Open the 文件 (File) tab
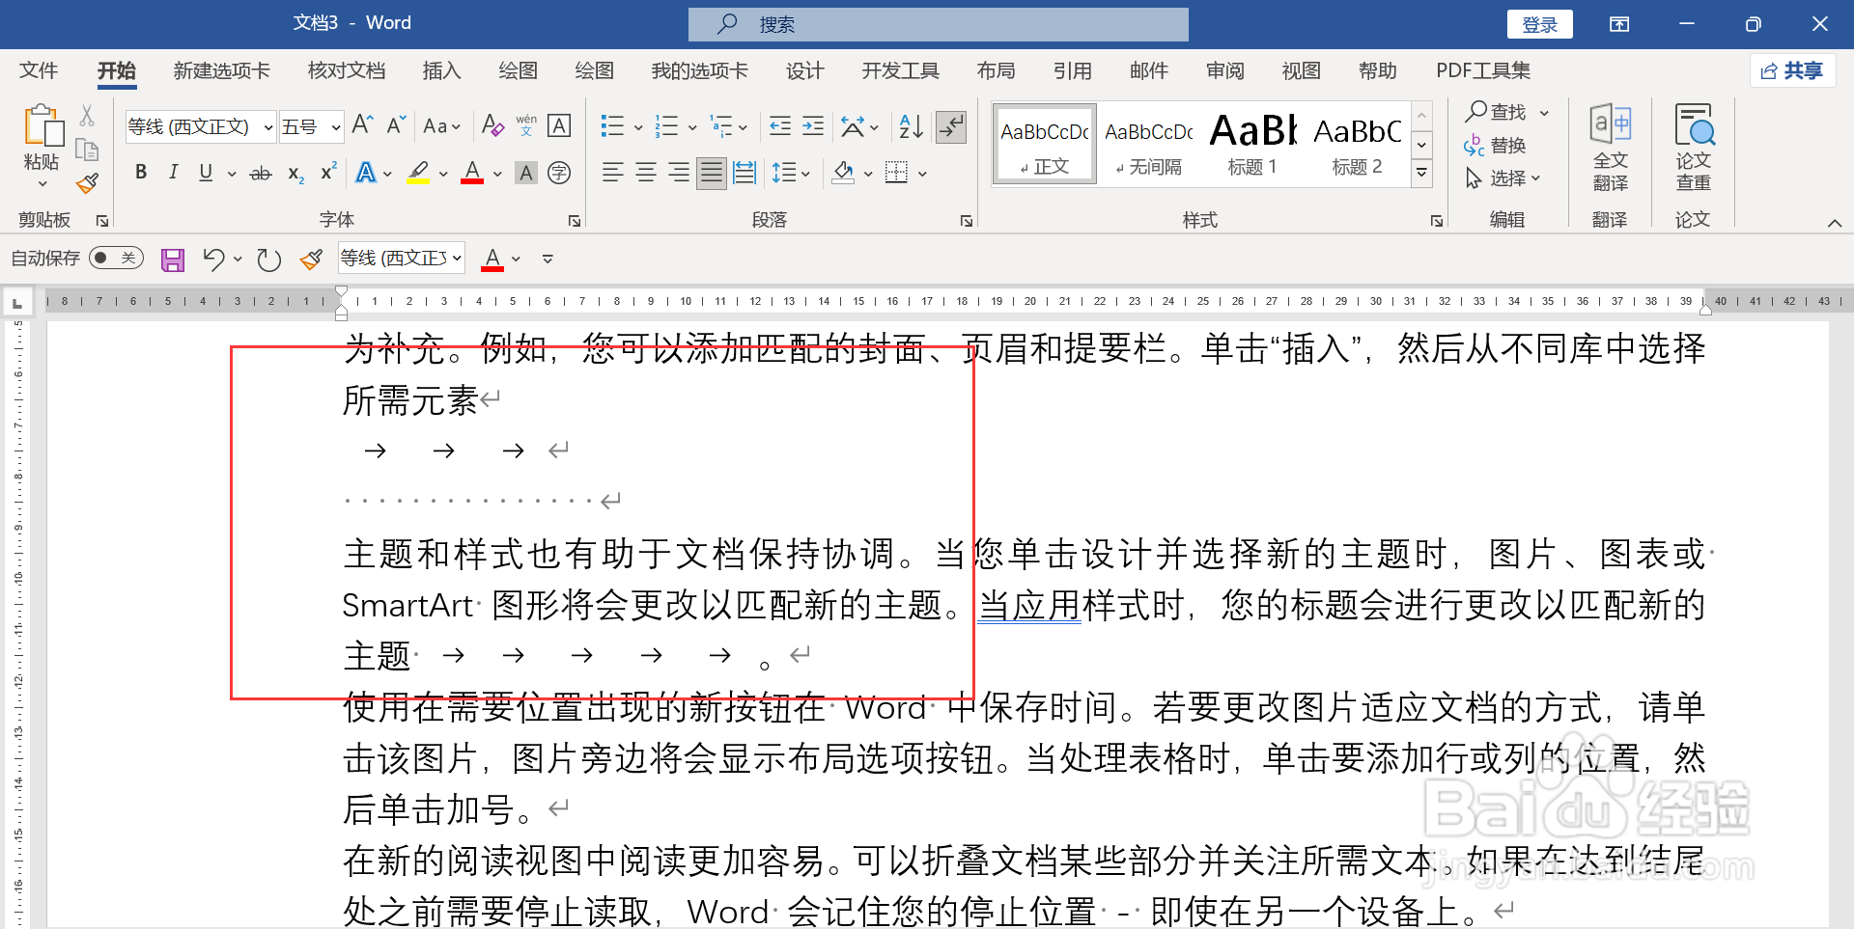 (x=39, y=70)
